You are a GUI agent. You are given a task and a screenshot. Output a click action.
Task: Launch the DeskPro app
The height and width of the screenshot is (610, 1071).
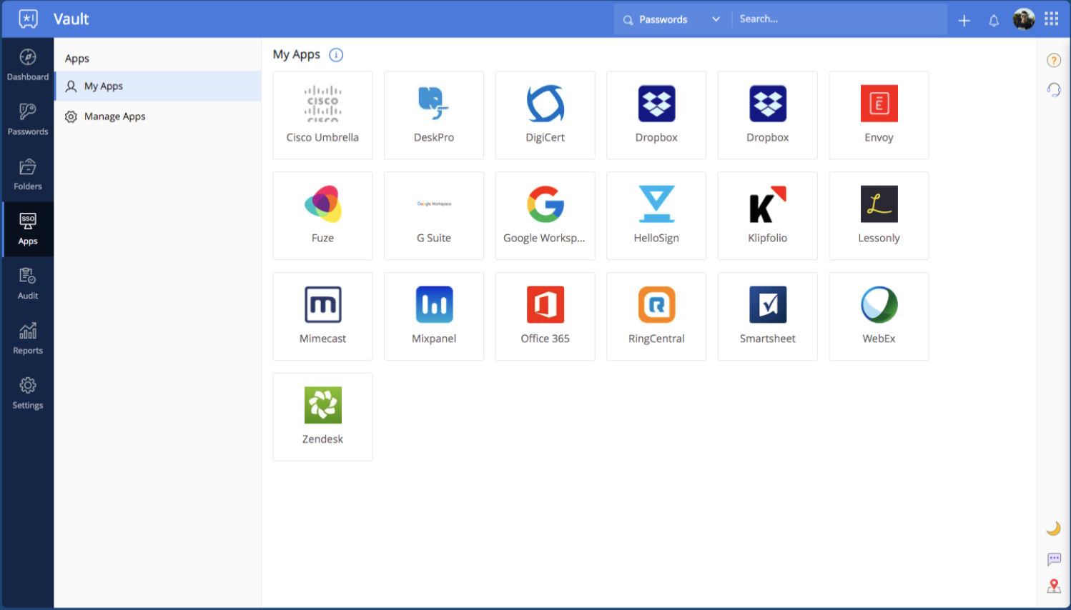[434, 115]
